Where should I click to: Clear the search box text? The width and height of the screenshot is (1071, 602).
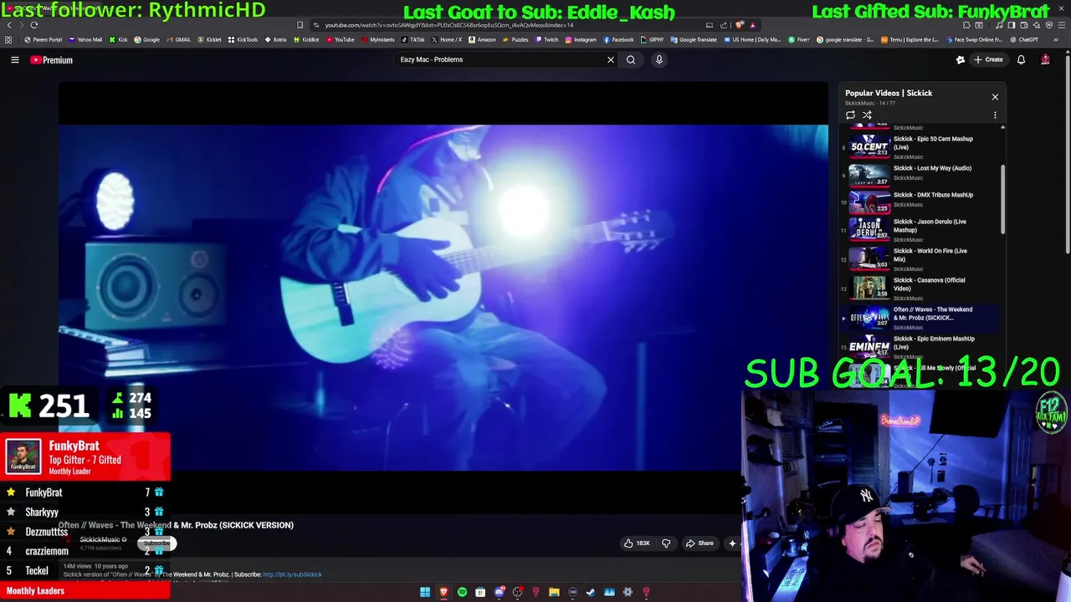coord(611,59)
